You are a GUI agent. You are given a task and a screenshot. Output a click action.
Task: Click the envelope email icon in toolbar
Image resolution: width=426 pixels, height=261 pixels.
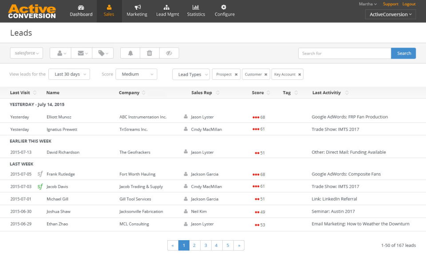coord(81,53)
